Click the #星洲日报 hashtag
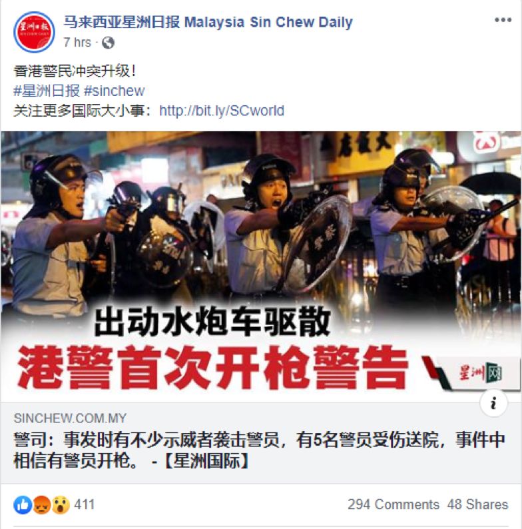The image size is (522, 529). click(x=47, y=91)
